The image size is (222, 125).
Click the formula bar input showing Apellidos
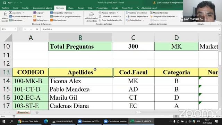click(129, 29)
